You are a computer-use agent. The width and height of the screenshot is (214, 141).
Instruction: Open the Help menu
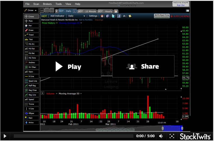(78, 4)
